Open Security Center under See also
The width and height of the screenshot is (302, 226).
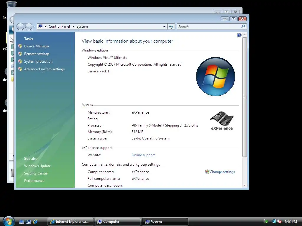(x=36, y=173)
